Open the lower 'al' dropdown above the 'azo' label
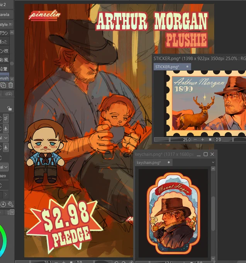This screenshot has height=263, width=246. click(x=4, y=167)
